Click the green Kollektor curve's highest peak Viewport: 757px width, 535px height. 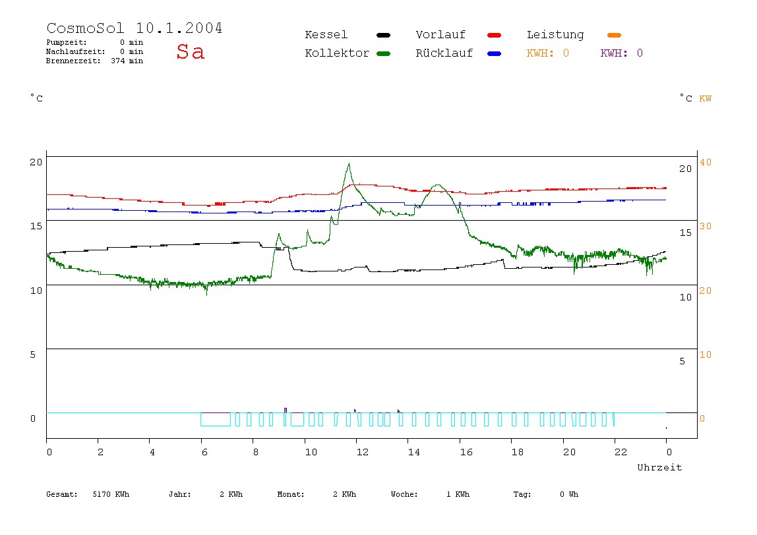(349, 165)
